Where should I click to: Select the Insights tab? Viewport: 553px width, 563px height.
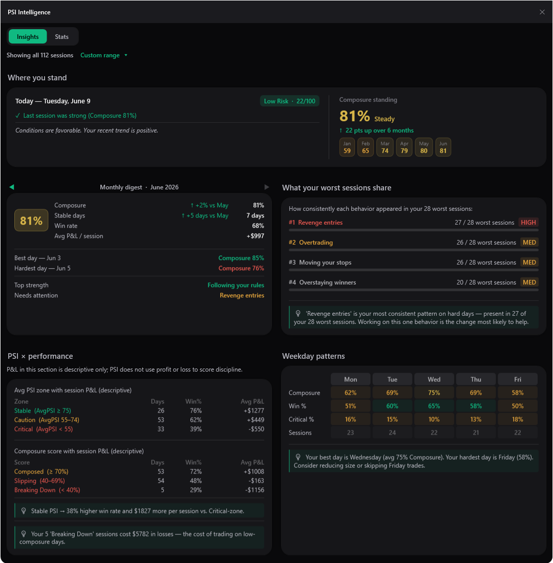28,37
